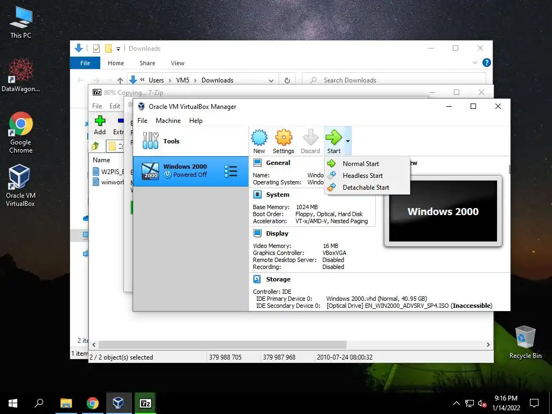Open the Windows 2000 machine tools list icon
Screen dimensions: 552x414
tap(231, 171)
